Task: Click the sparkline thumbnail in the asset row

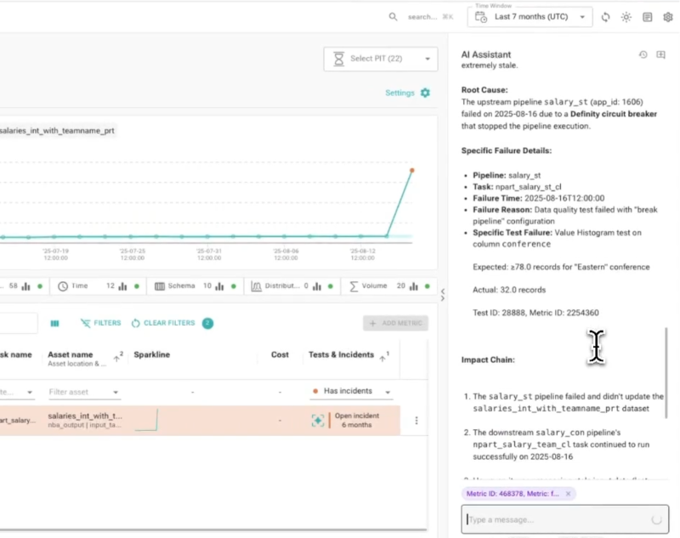Action: pyautogui.click(x=146, y=420)
